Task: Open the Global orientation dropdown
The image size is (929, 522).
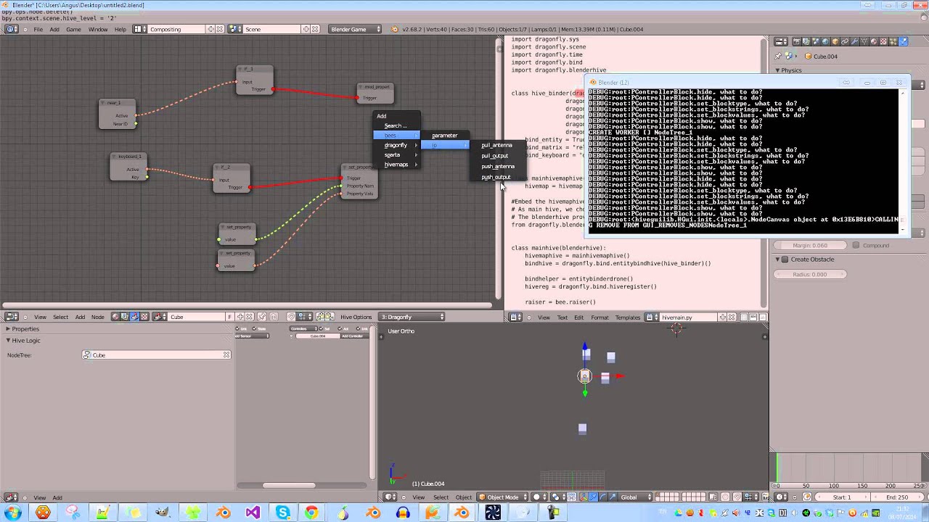Action: click(637, 497)
